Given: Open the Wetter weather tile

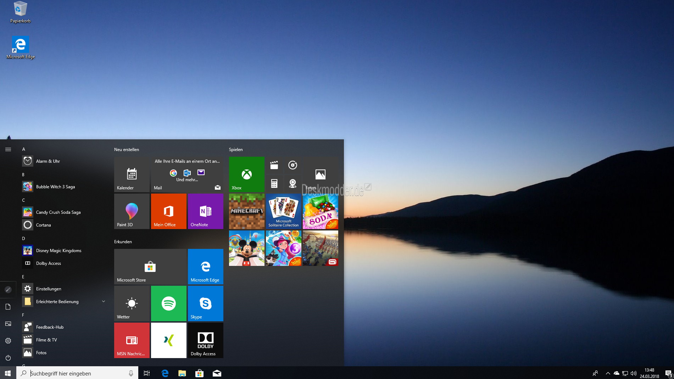Looking at the screenshot, I should (x=132, y=303).
